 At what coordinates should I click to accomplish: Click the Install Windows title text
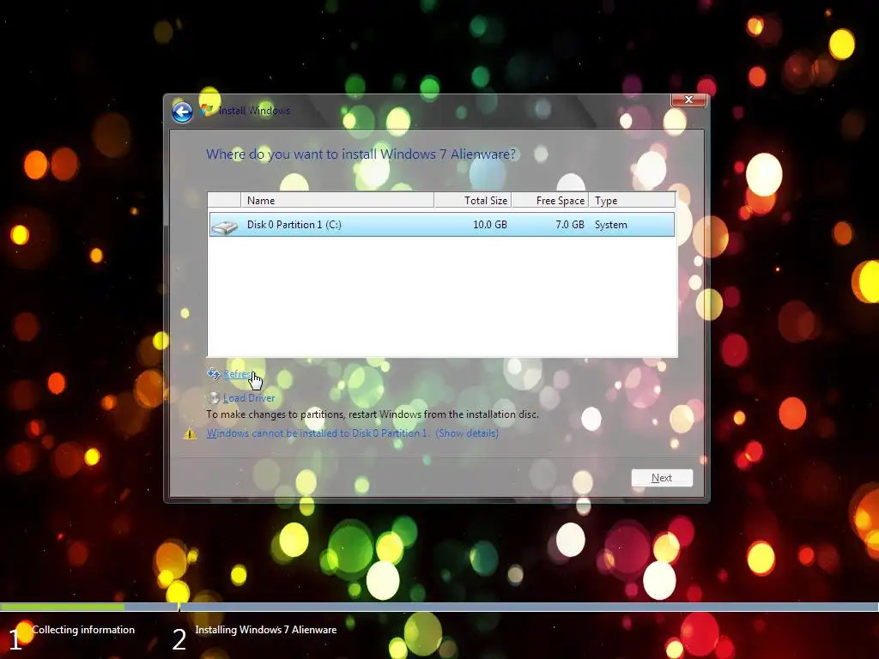(x=254, y=111)
